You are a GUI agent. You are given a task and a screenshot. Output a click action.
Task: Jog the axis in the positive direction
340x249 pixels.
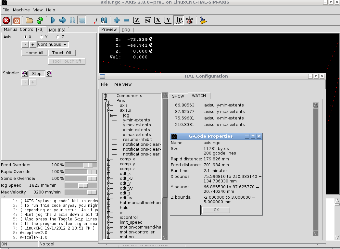pos(32,44)
